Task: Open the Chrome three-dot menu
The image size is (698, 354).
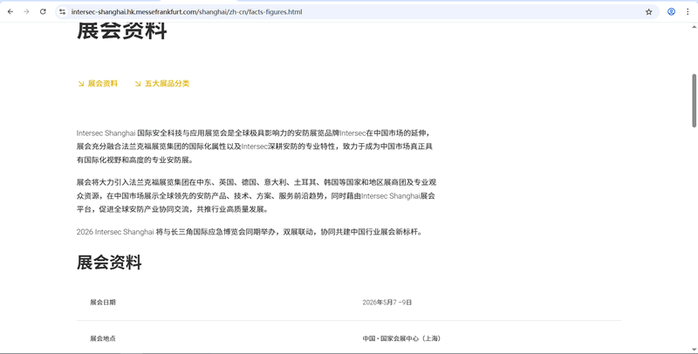Action: pos(688,12)
